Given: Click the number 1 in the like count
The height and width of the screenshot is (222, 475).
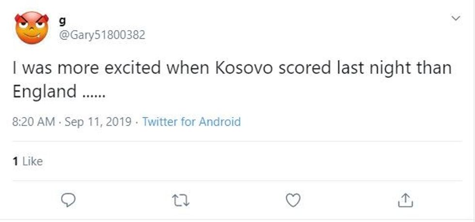Looking at the screenshot, I should (16, 162).
